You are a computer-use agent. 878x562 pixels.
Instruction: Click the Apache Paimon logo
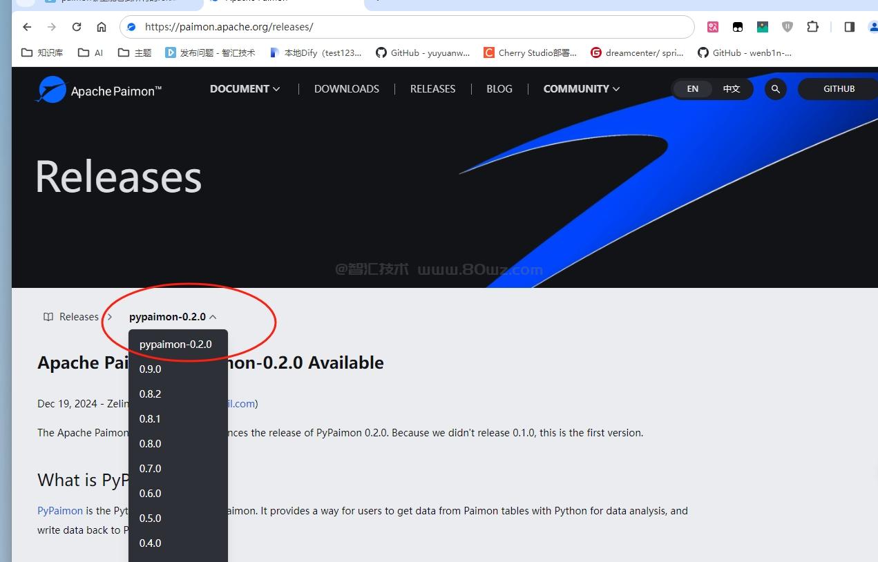(x=99, y=90)
